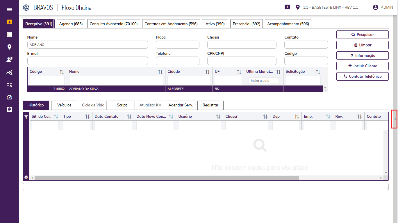
Task: Focus the E-mail field
Action: point(88,61)
